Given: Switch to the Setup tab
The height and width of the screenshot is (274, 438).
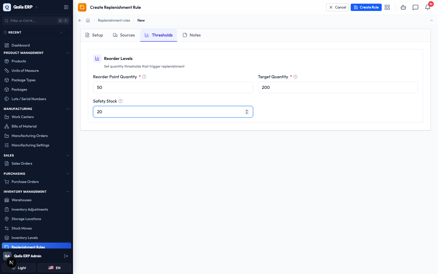Looking at the screenshot, I should (x=94, y=35).
